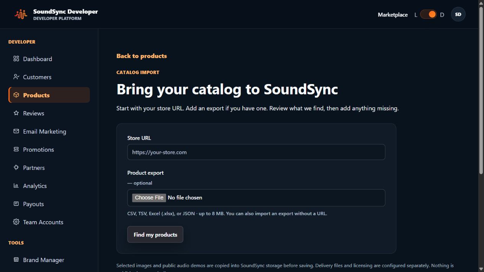The height and width of the screenshot is (272, 484).
Task: Click the 'No file chosen' text
Action: click(x=185, y=198)
